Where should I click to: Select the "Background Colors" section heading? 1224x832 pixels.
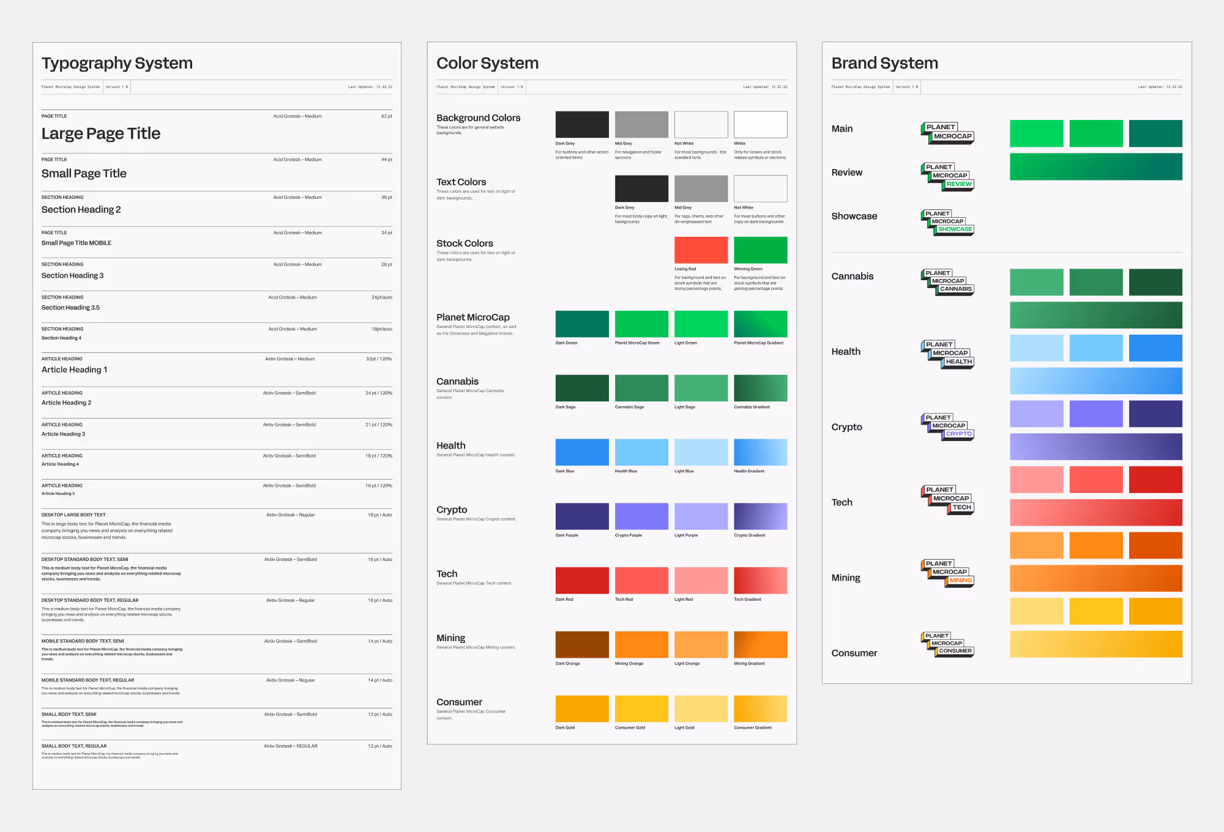[x=479, y=118]
